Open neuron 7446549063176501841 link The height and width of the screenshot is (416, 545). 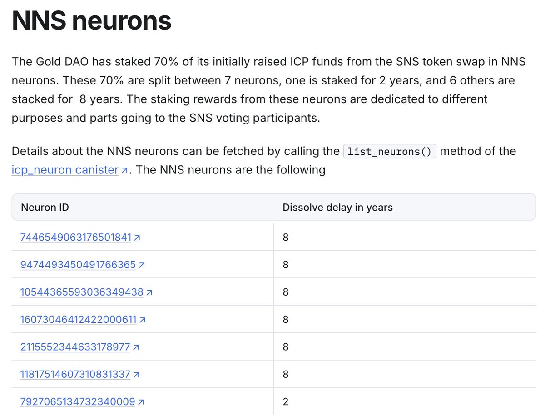click(76, 237)
